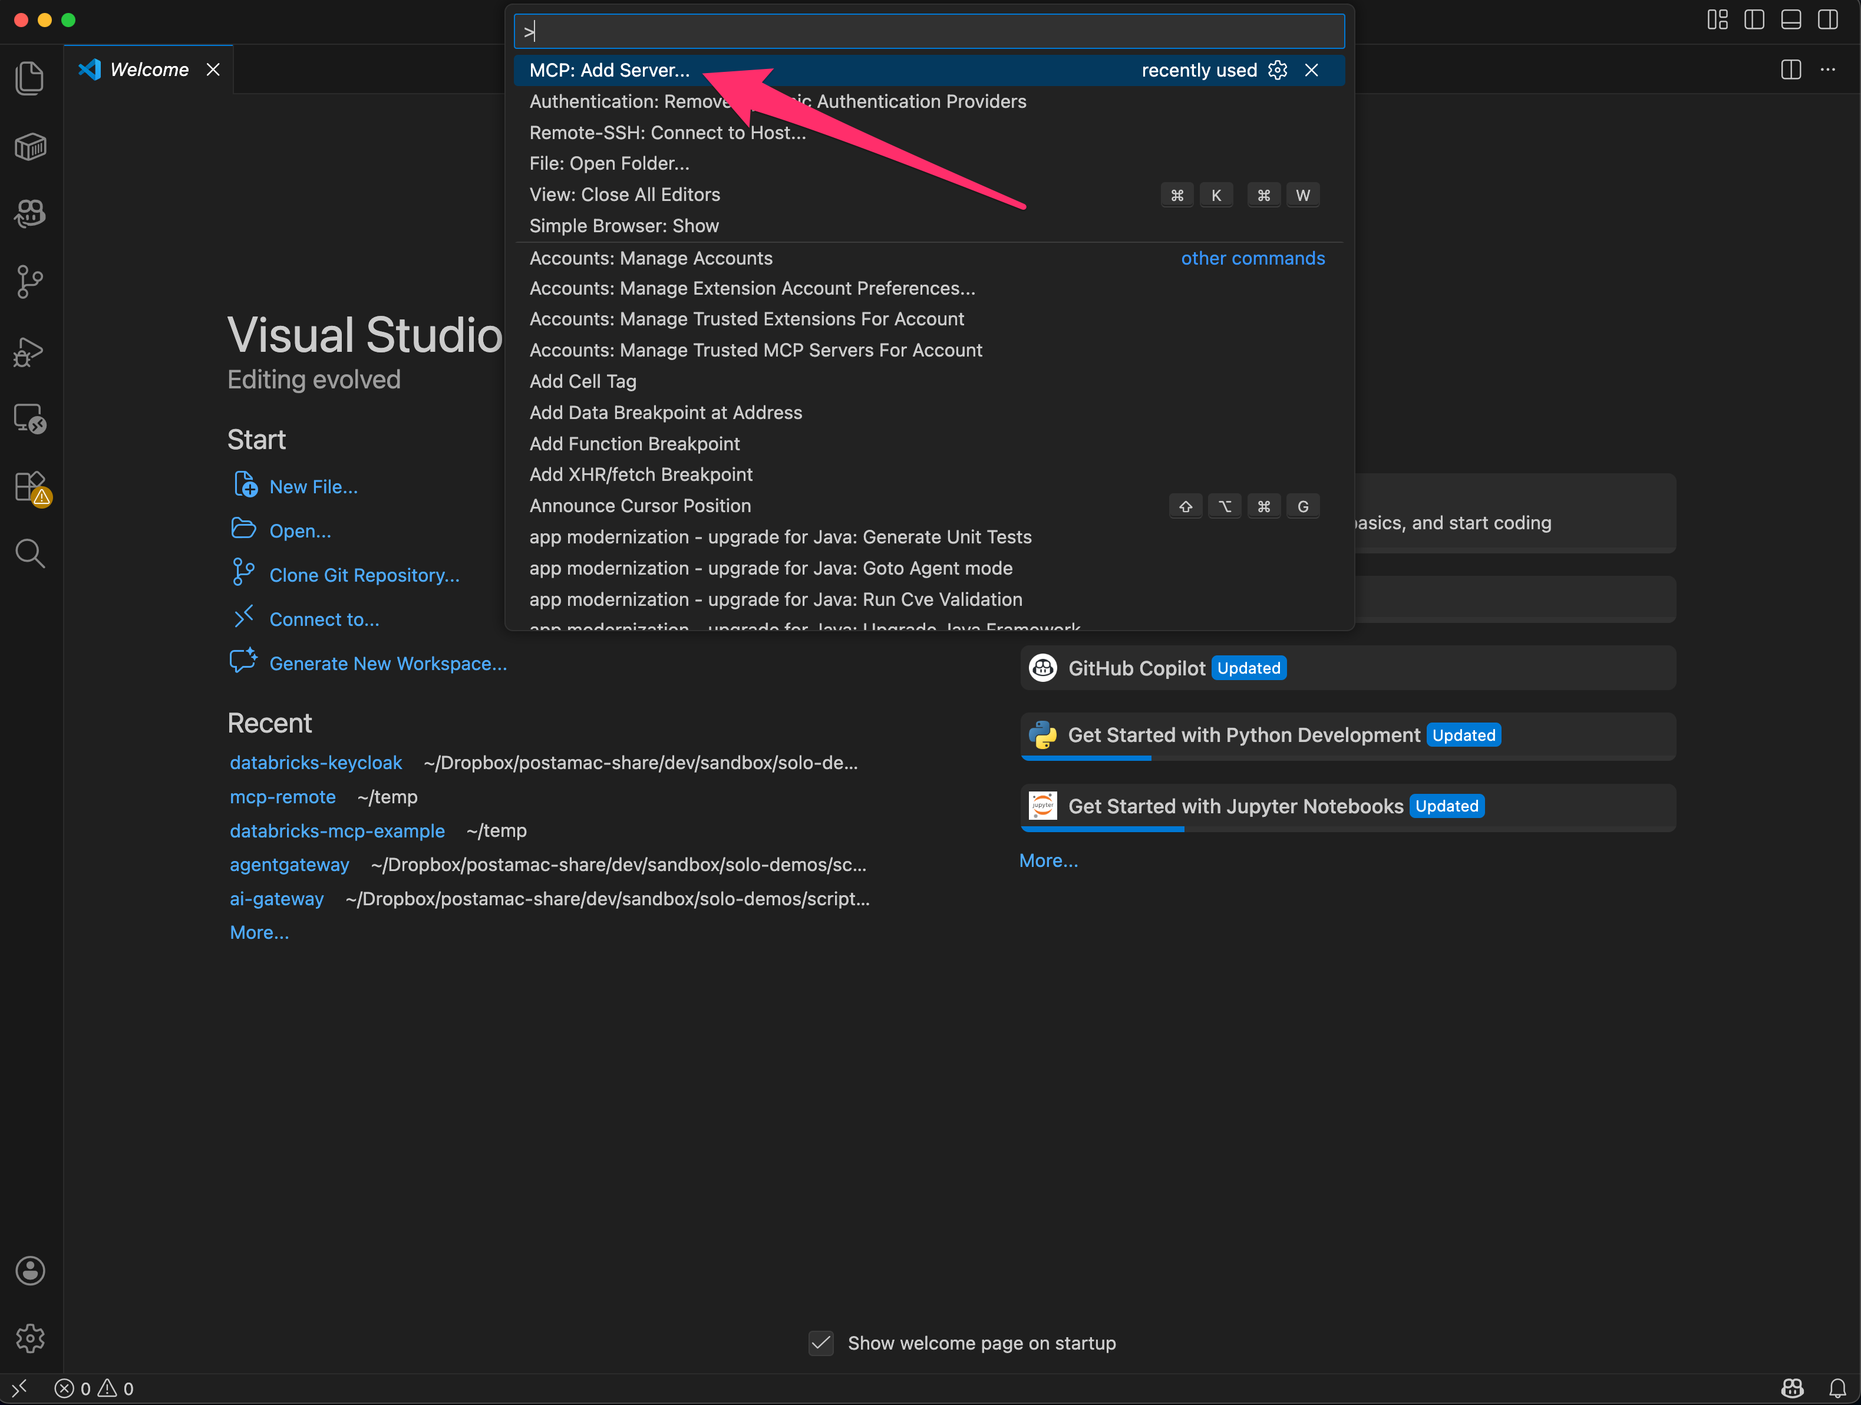This screenshot has height=1405, width=1861.
Task: Open the Manage gear menu
Action: [30, 1338]
